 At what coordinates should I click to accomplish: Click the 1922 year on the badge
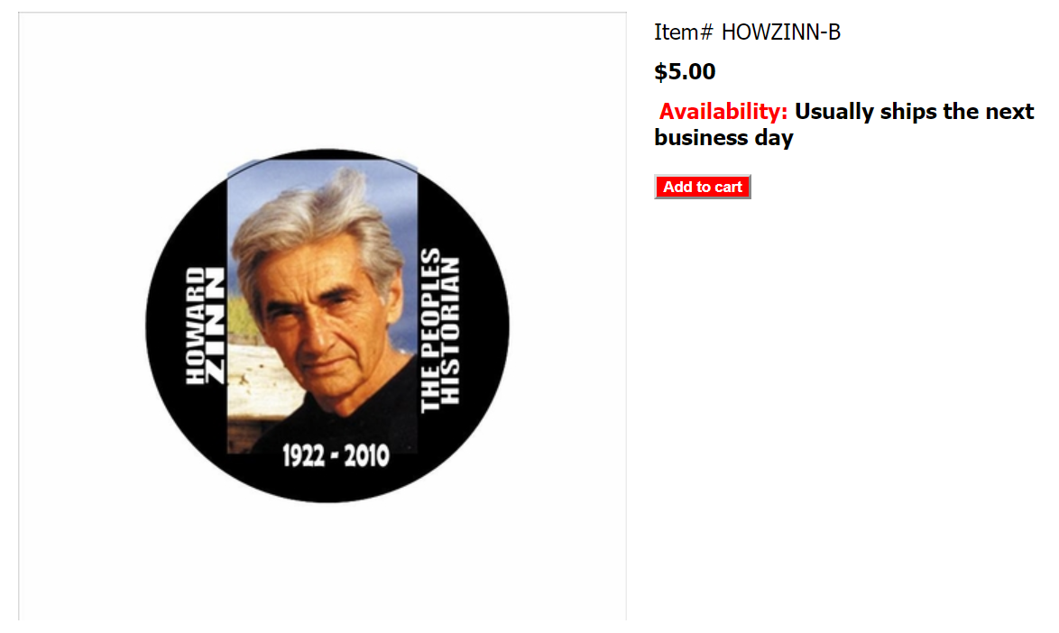(x=303, y=456)
